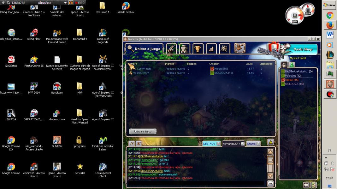Open the bar chart statistics tab
Screen dimensions: 337x189
[211, 49]
